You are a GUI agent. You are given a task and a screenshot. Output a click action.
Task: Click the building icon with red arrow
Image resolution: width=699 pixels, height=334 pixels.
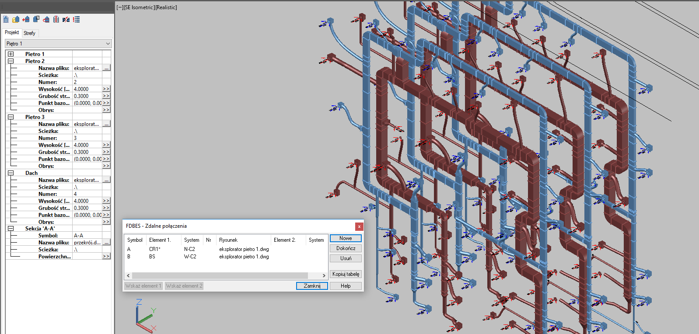(46, 19)
